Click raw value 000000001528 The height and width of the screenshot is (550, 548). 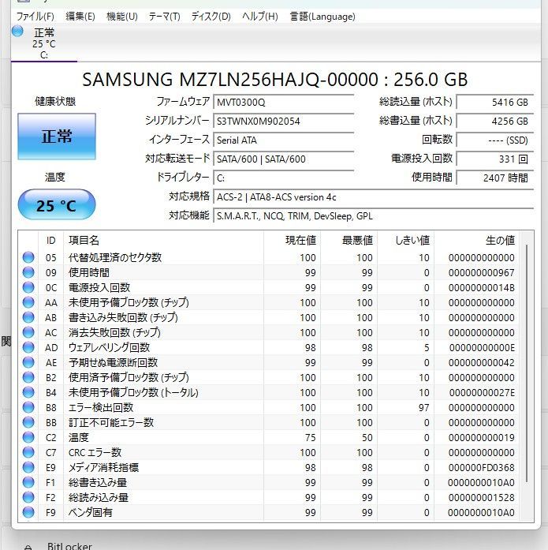(482, 497)
